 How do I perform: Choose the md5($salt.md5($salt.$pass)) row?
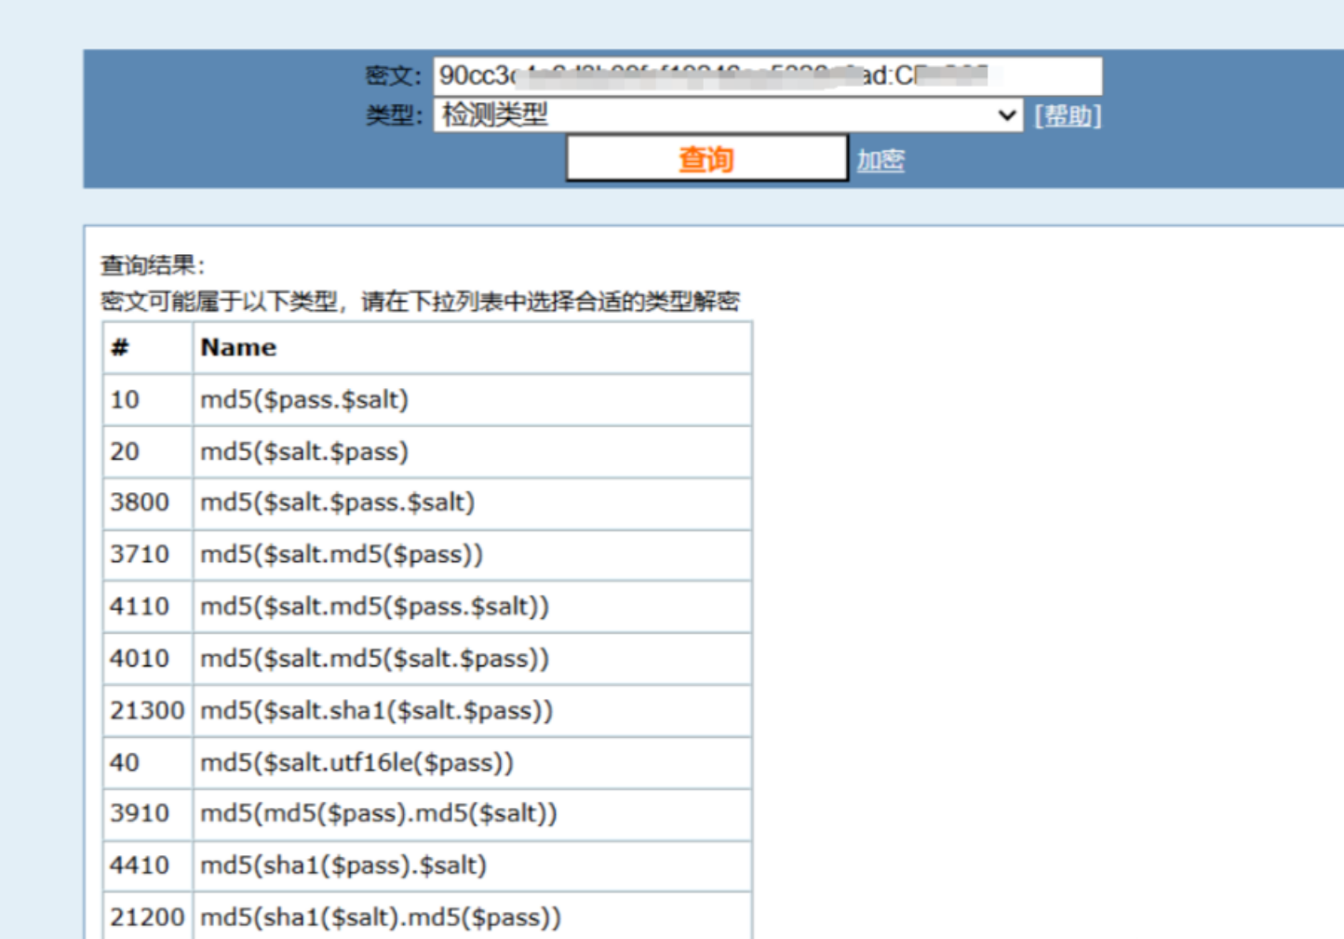pyautogui.click(x=374, y=659)
